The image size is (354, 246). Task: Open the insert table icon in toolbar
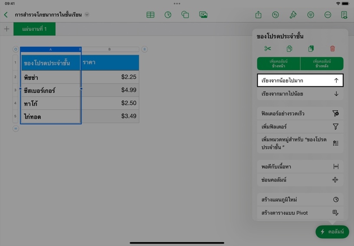(x=151, y=15)
